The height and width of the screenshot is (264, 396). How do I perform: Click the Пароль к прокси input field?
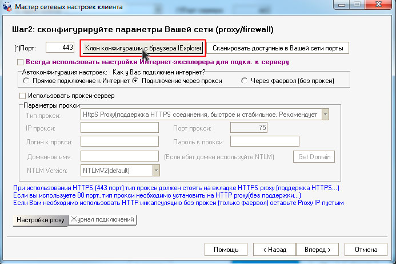pyautogui.click(x=265, y=141)
